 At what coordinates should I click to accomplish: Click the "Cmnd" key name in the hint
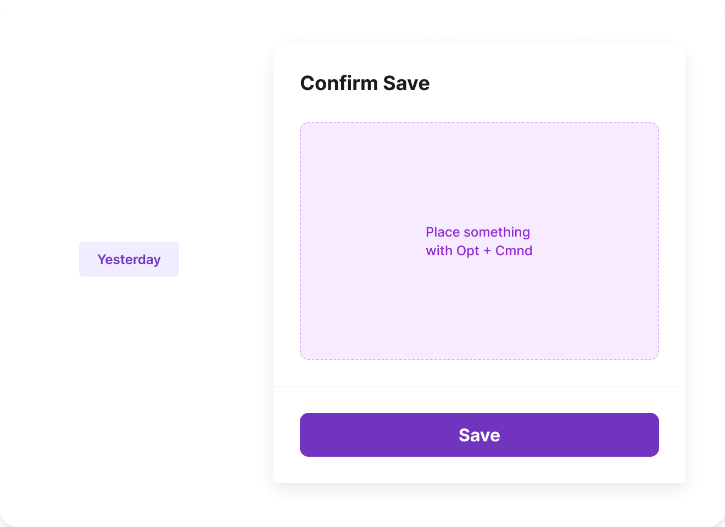[514, 251]
